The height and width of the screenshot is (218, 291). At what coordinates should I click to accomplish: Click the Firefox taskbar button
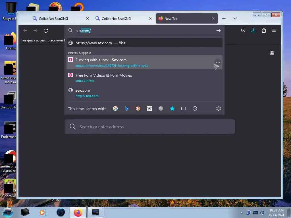tap(78, 212)
